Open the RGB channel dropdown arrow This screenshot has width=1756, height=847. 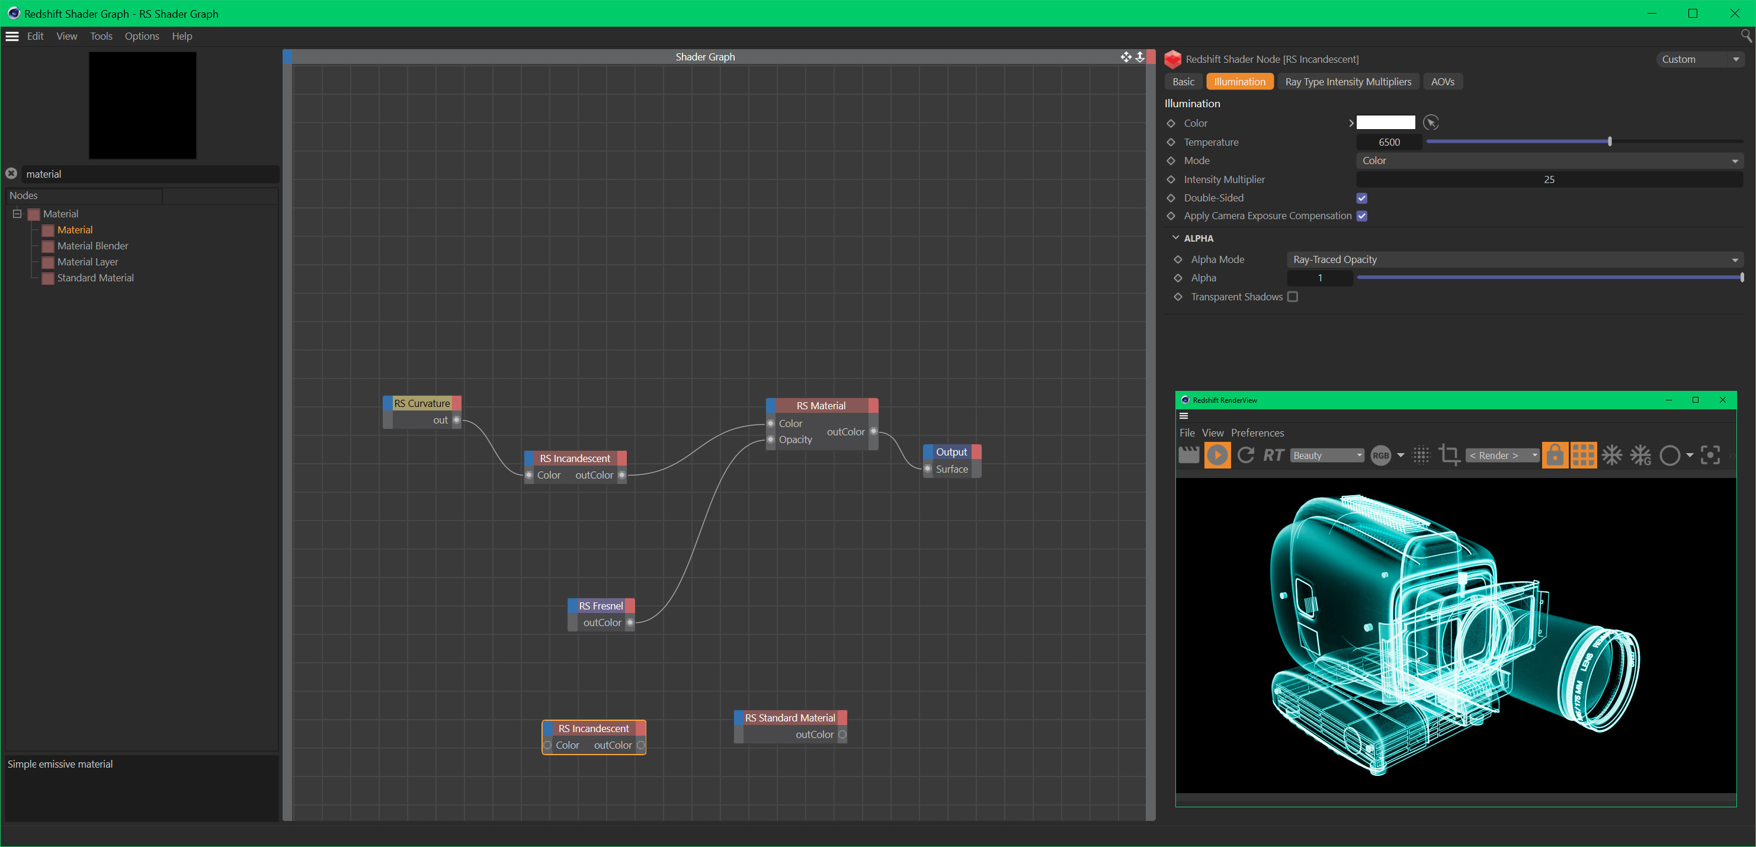tap(1401, 455)
